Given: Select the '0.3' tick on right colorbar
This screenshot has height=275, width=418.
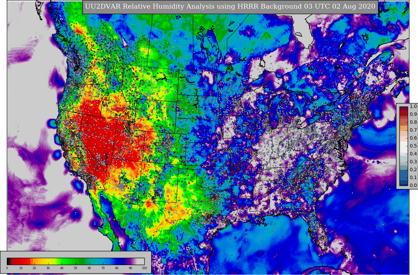Looking at the screenshot, I should tap(413, 162).
